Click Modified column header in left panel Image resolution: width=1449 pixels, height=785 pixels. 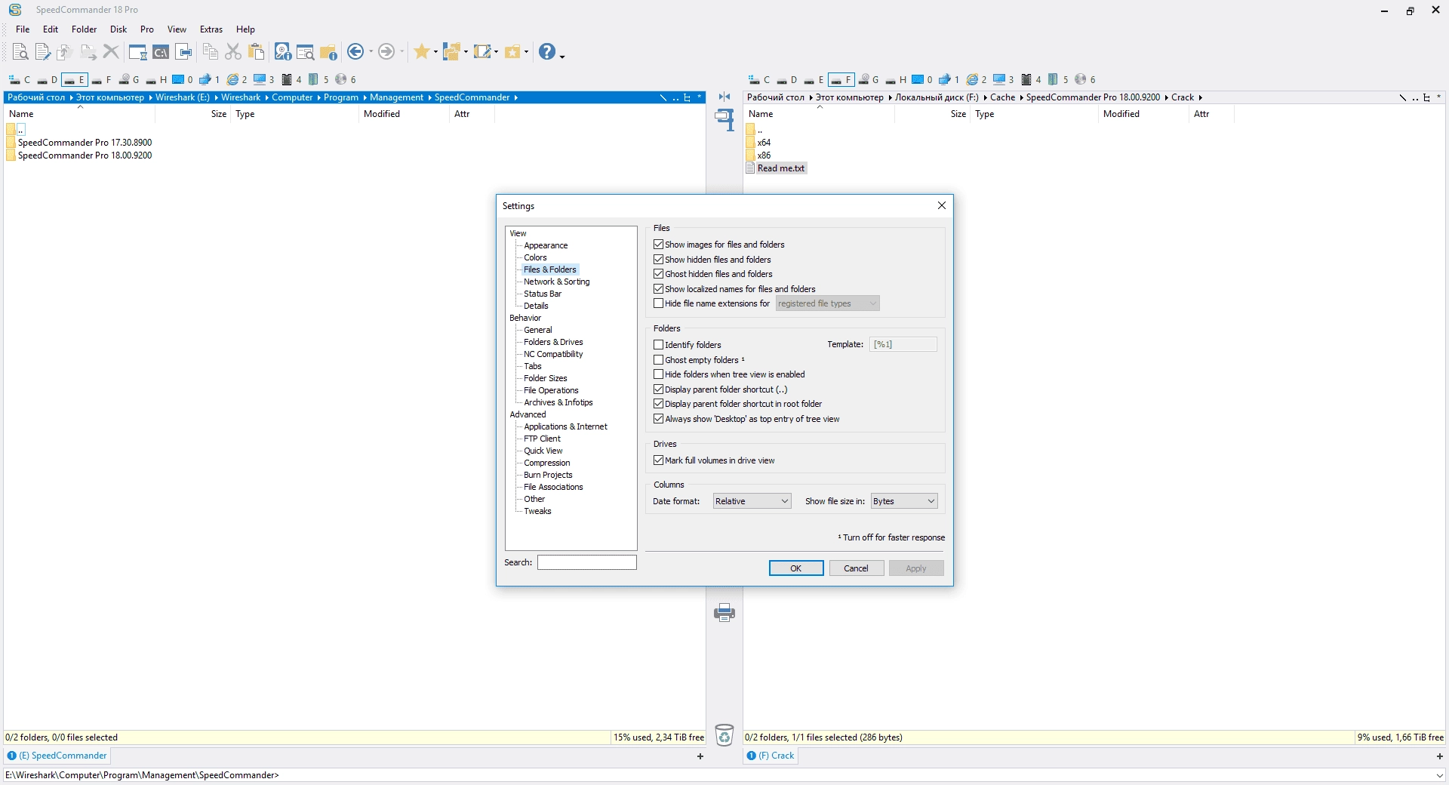pos(404,114)
